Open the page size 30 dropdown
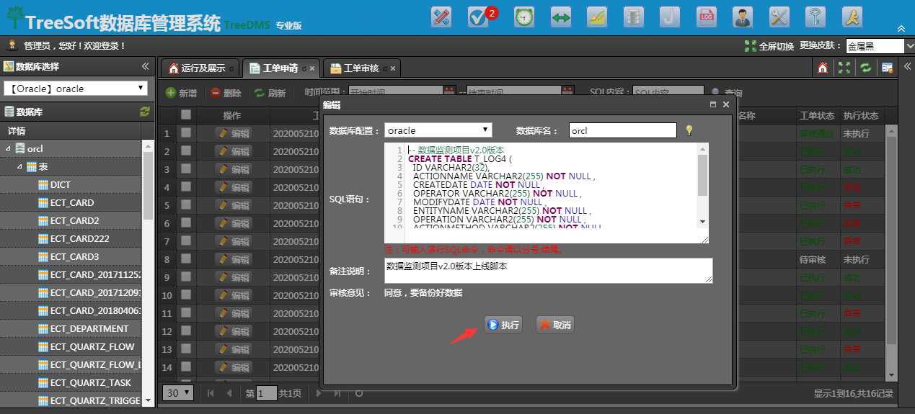Screen dimensions: 915x414 tap(179, 393)
